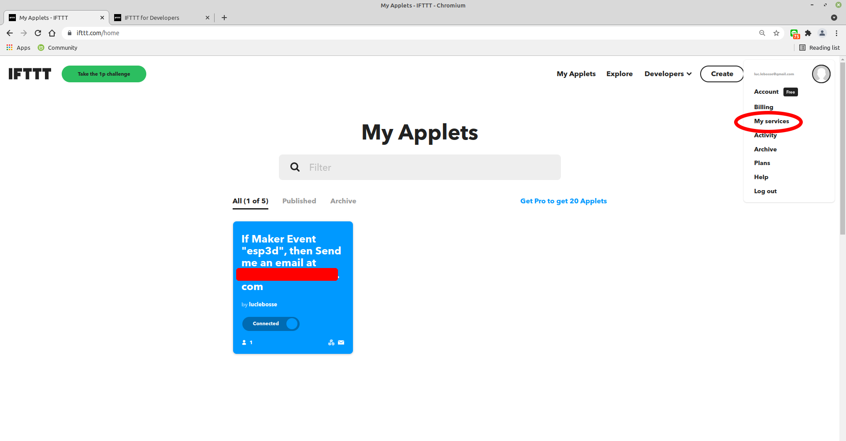Toggle the Connected switch on applet

pyautogui.click(x=271, y=324)
